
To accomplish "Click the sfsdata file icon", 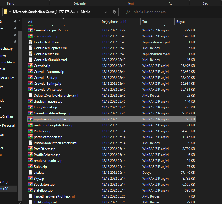I will (31, 173).
